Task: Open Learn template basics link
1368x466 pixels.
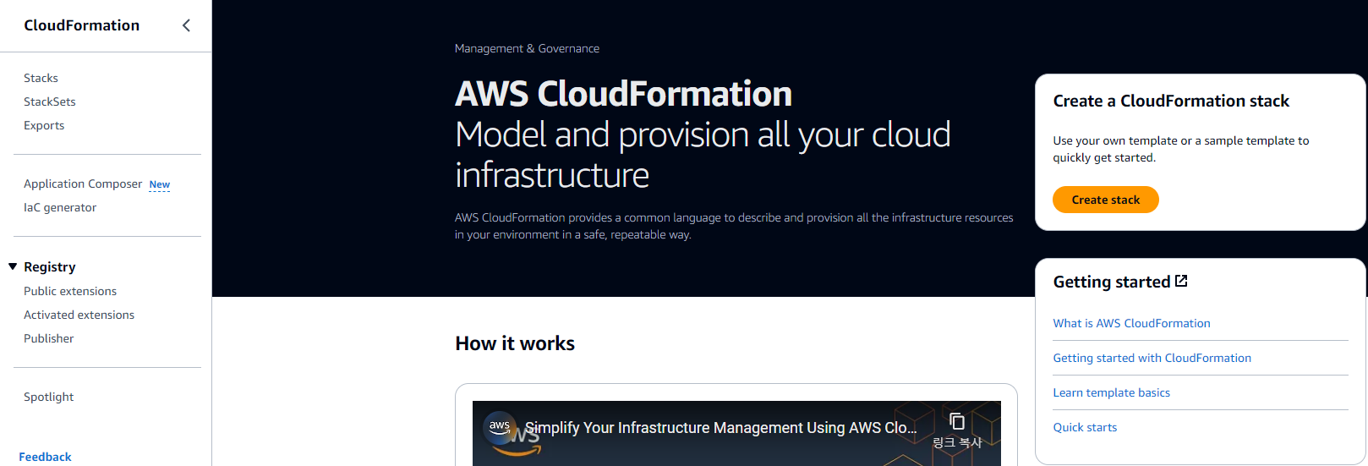Action: [1111, 392]
